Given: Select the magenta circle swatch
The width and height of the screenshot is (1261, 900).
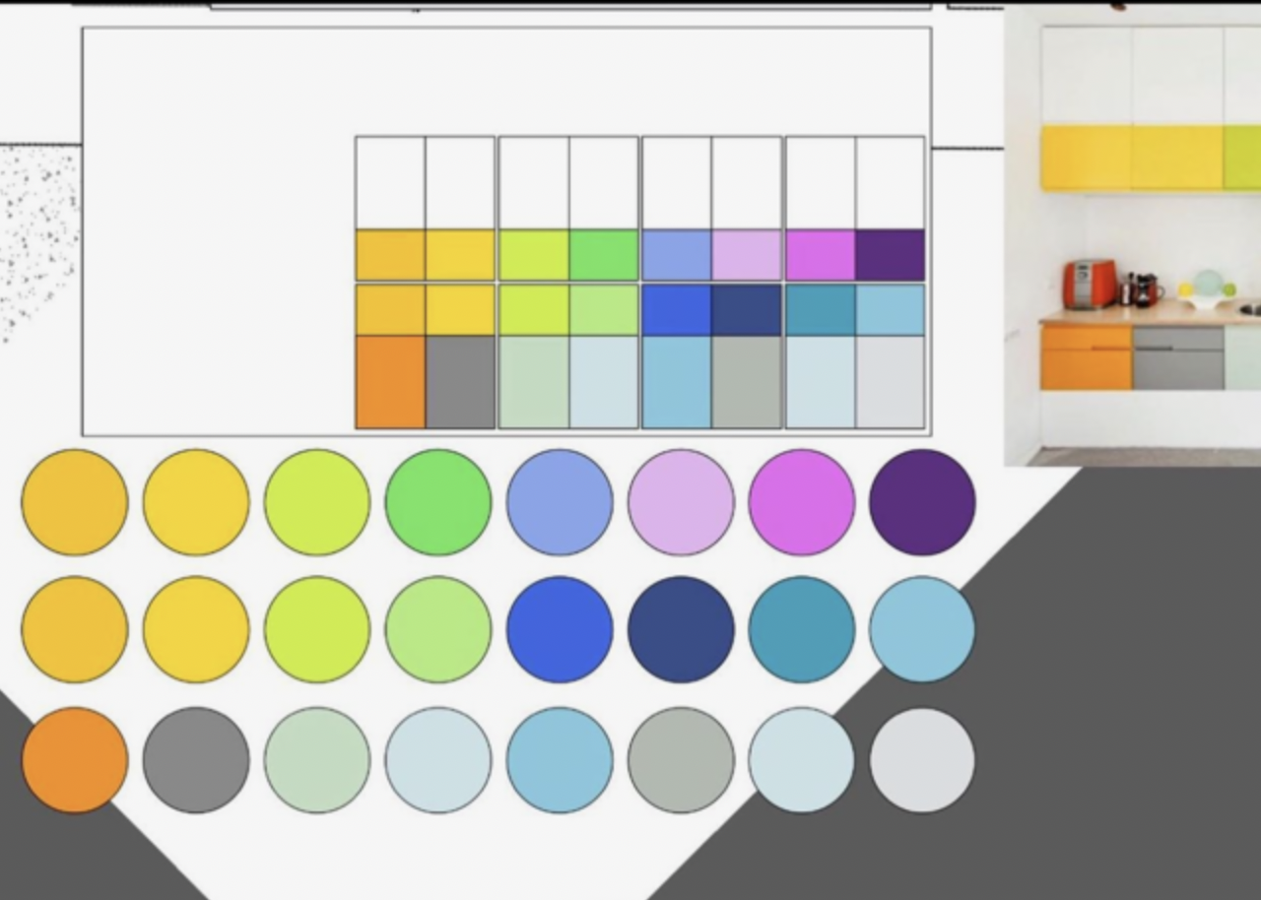Looking at the screenshot, I should tap(801, 502).
